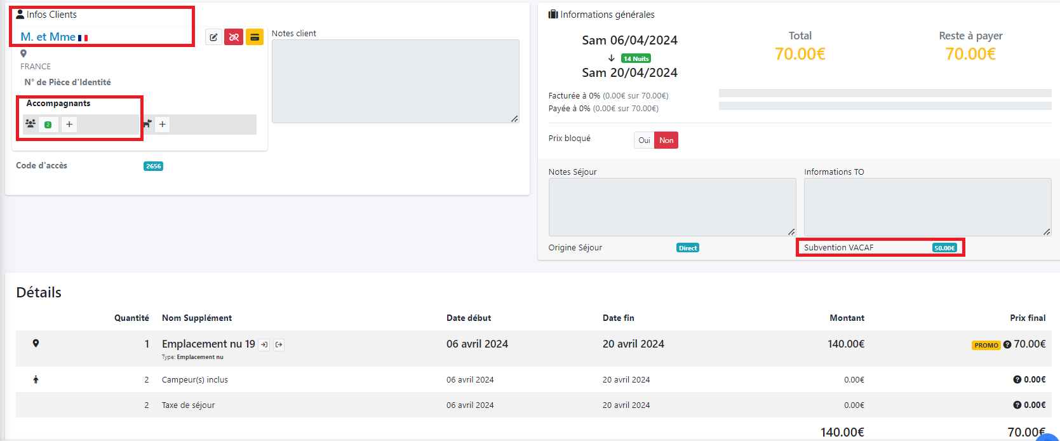Add a pet with the plus button
The width and height of the screenshot is (1060, 441).
pos(163,125)
